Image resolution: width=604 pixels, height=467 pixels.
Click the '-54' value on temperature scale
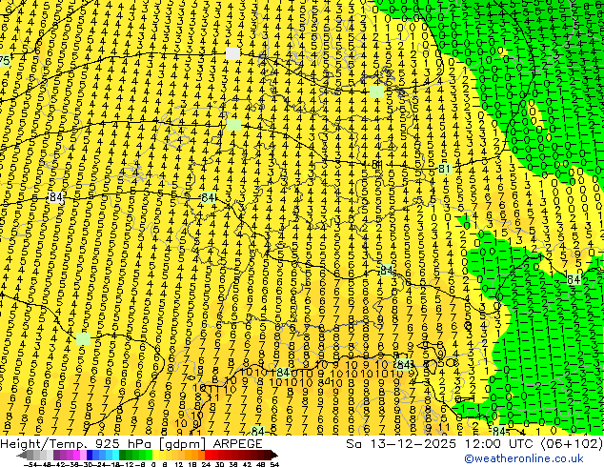[x=30, y=464]
